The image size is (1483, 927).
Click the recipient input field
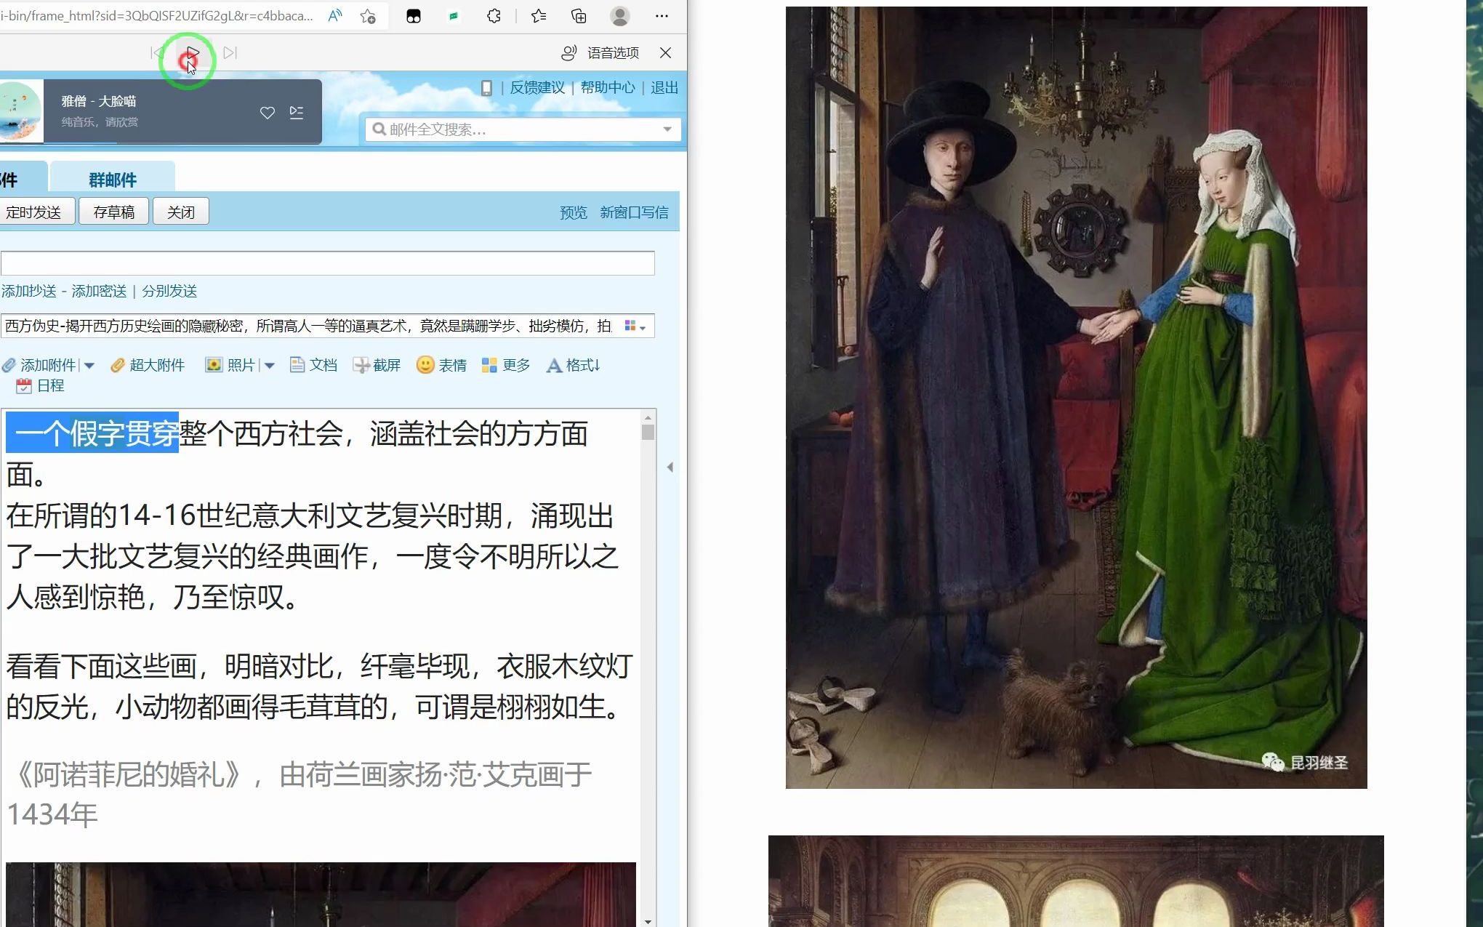coord(327,263)
